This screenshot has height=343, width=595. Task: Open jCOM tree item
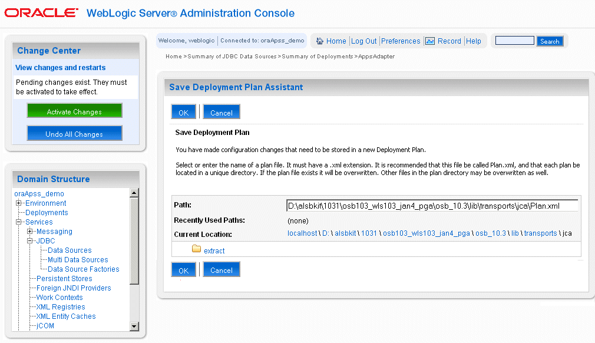[45, 326]
